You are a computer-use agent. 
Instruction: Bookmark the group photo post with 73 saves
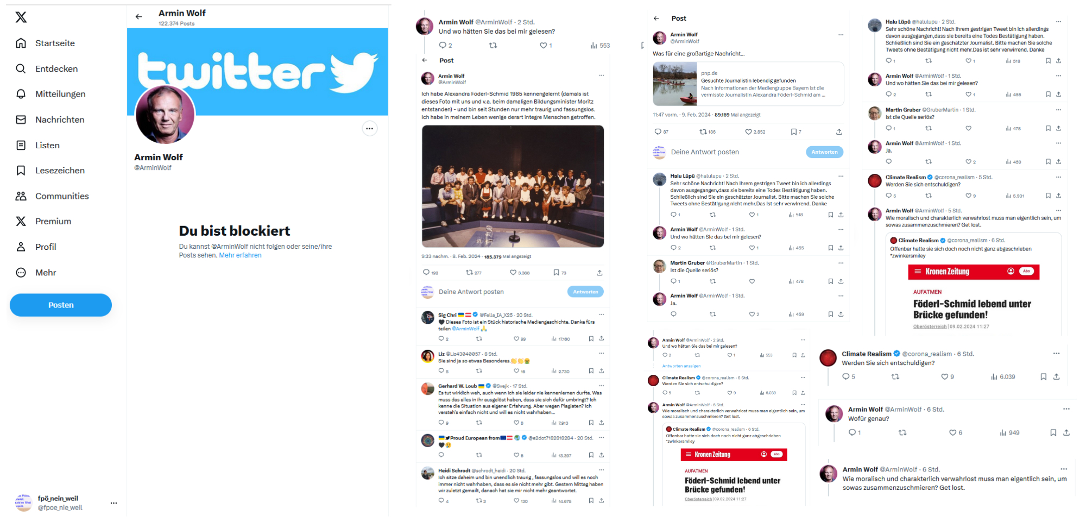point(560,273)
